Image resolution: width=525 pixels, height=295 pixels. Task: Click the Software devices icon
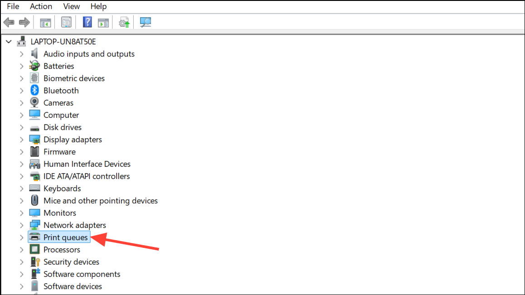click(34, 286)
